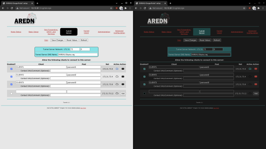Click Refresh button in left window

pos(84,40)
